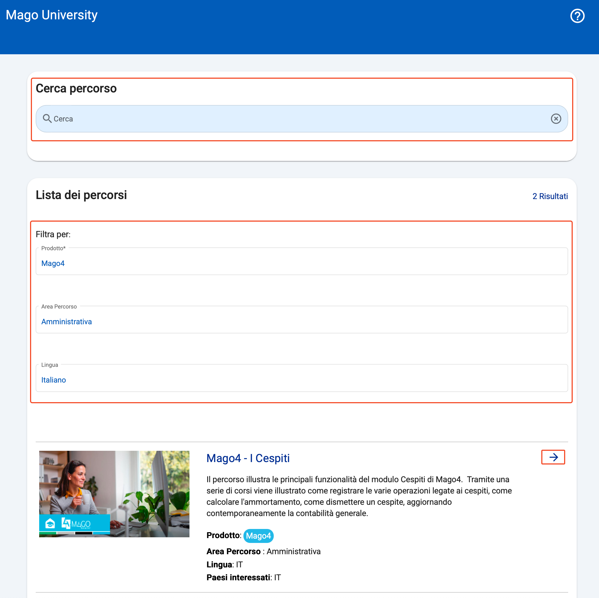Screen dimensions: 599x598
Task: Clear the search field with X icon
Action: pyautogui.click(x=556, y=118)
